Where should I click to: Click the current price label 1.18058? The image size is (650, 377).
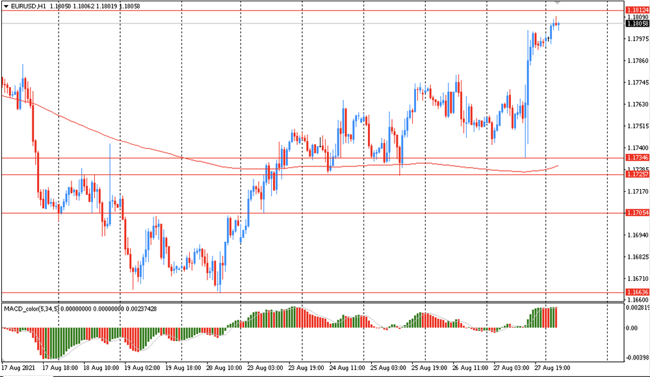click(637, 23)
